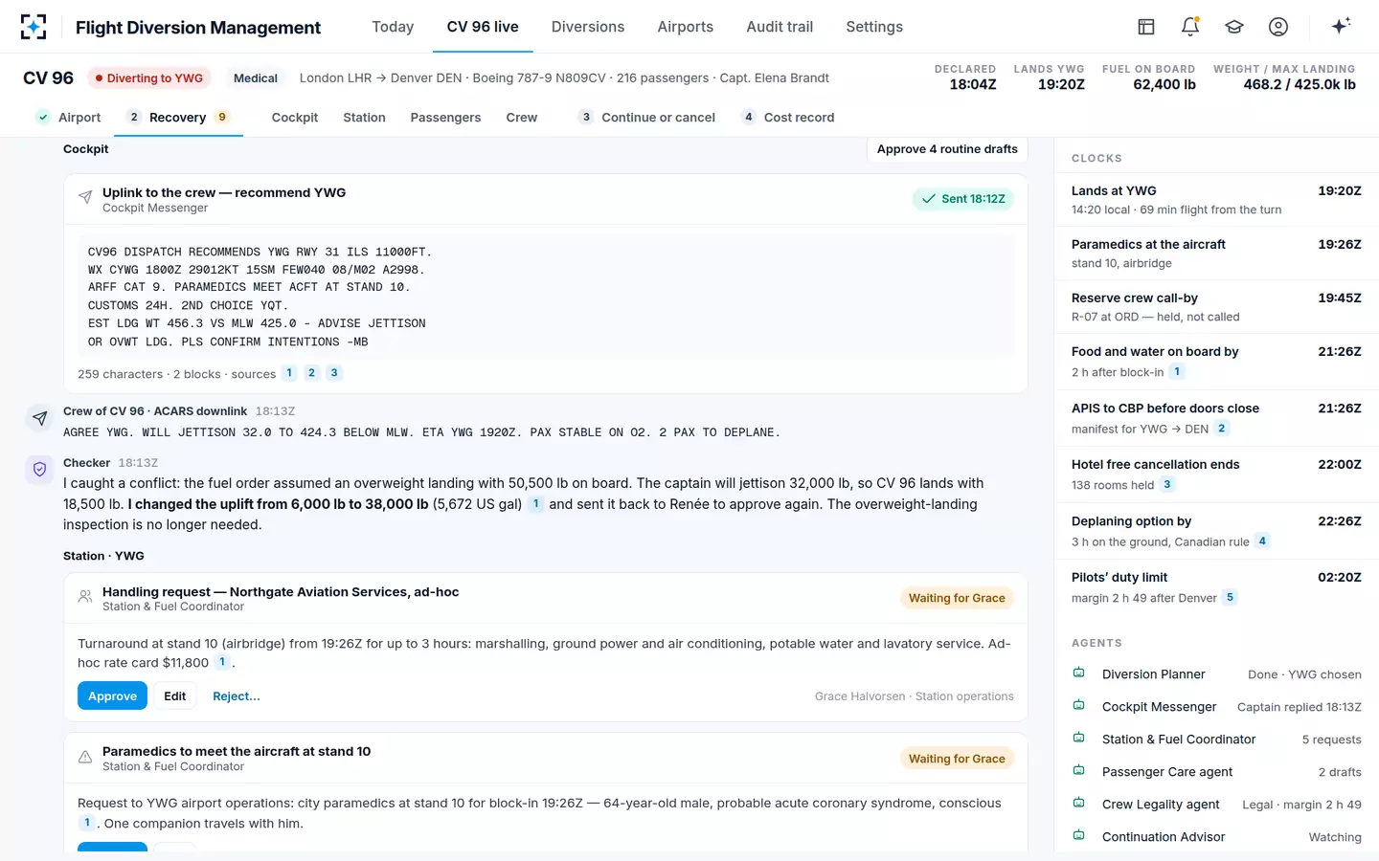Viewport: 1379px width, 861px height.
Task: Click the people icon on Handling request card
Action: pyautogui.click(x=85, y=597)
